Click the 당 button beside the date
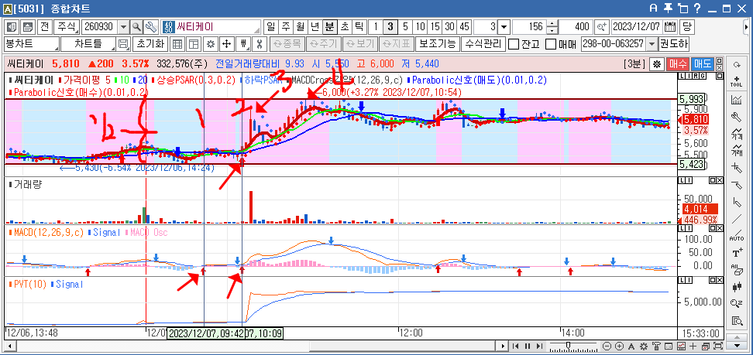Screen dimensions: 753x355 [686, 26]
